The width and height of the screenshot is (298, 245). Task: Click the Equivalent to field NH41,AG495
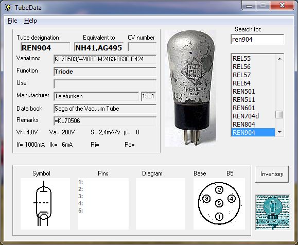coord(99,47)
